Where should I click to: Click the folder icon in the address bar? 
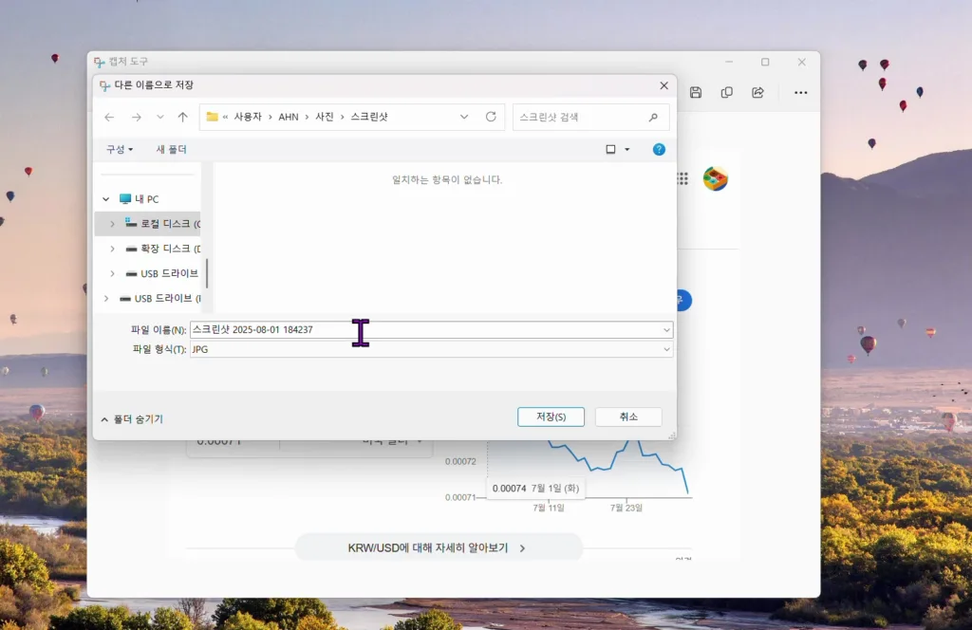click(x=212, y=117)
